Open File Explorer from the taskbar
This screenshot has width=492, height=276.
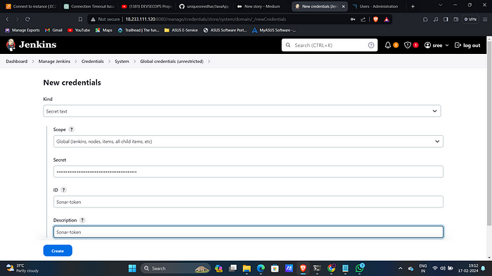pyautogui.click(x=247, y=268)
